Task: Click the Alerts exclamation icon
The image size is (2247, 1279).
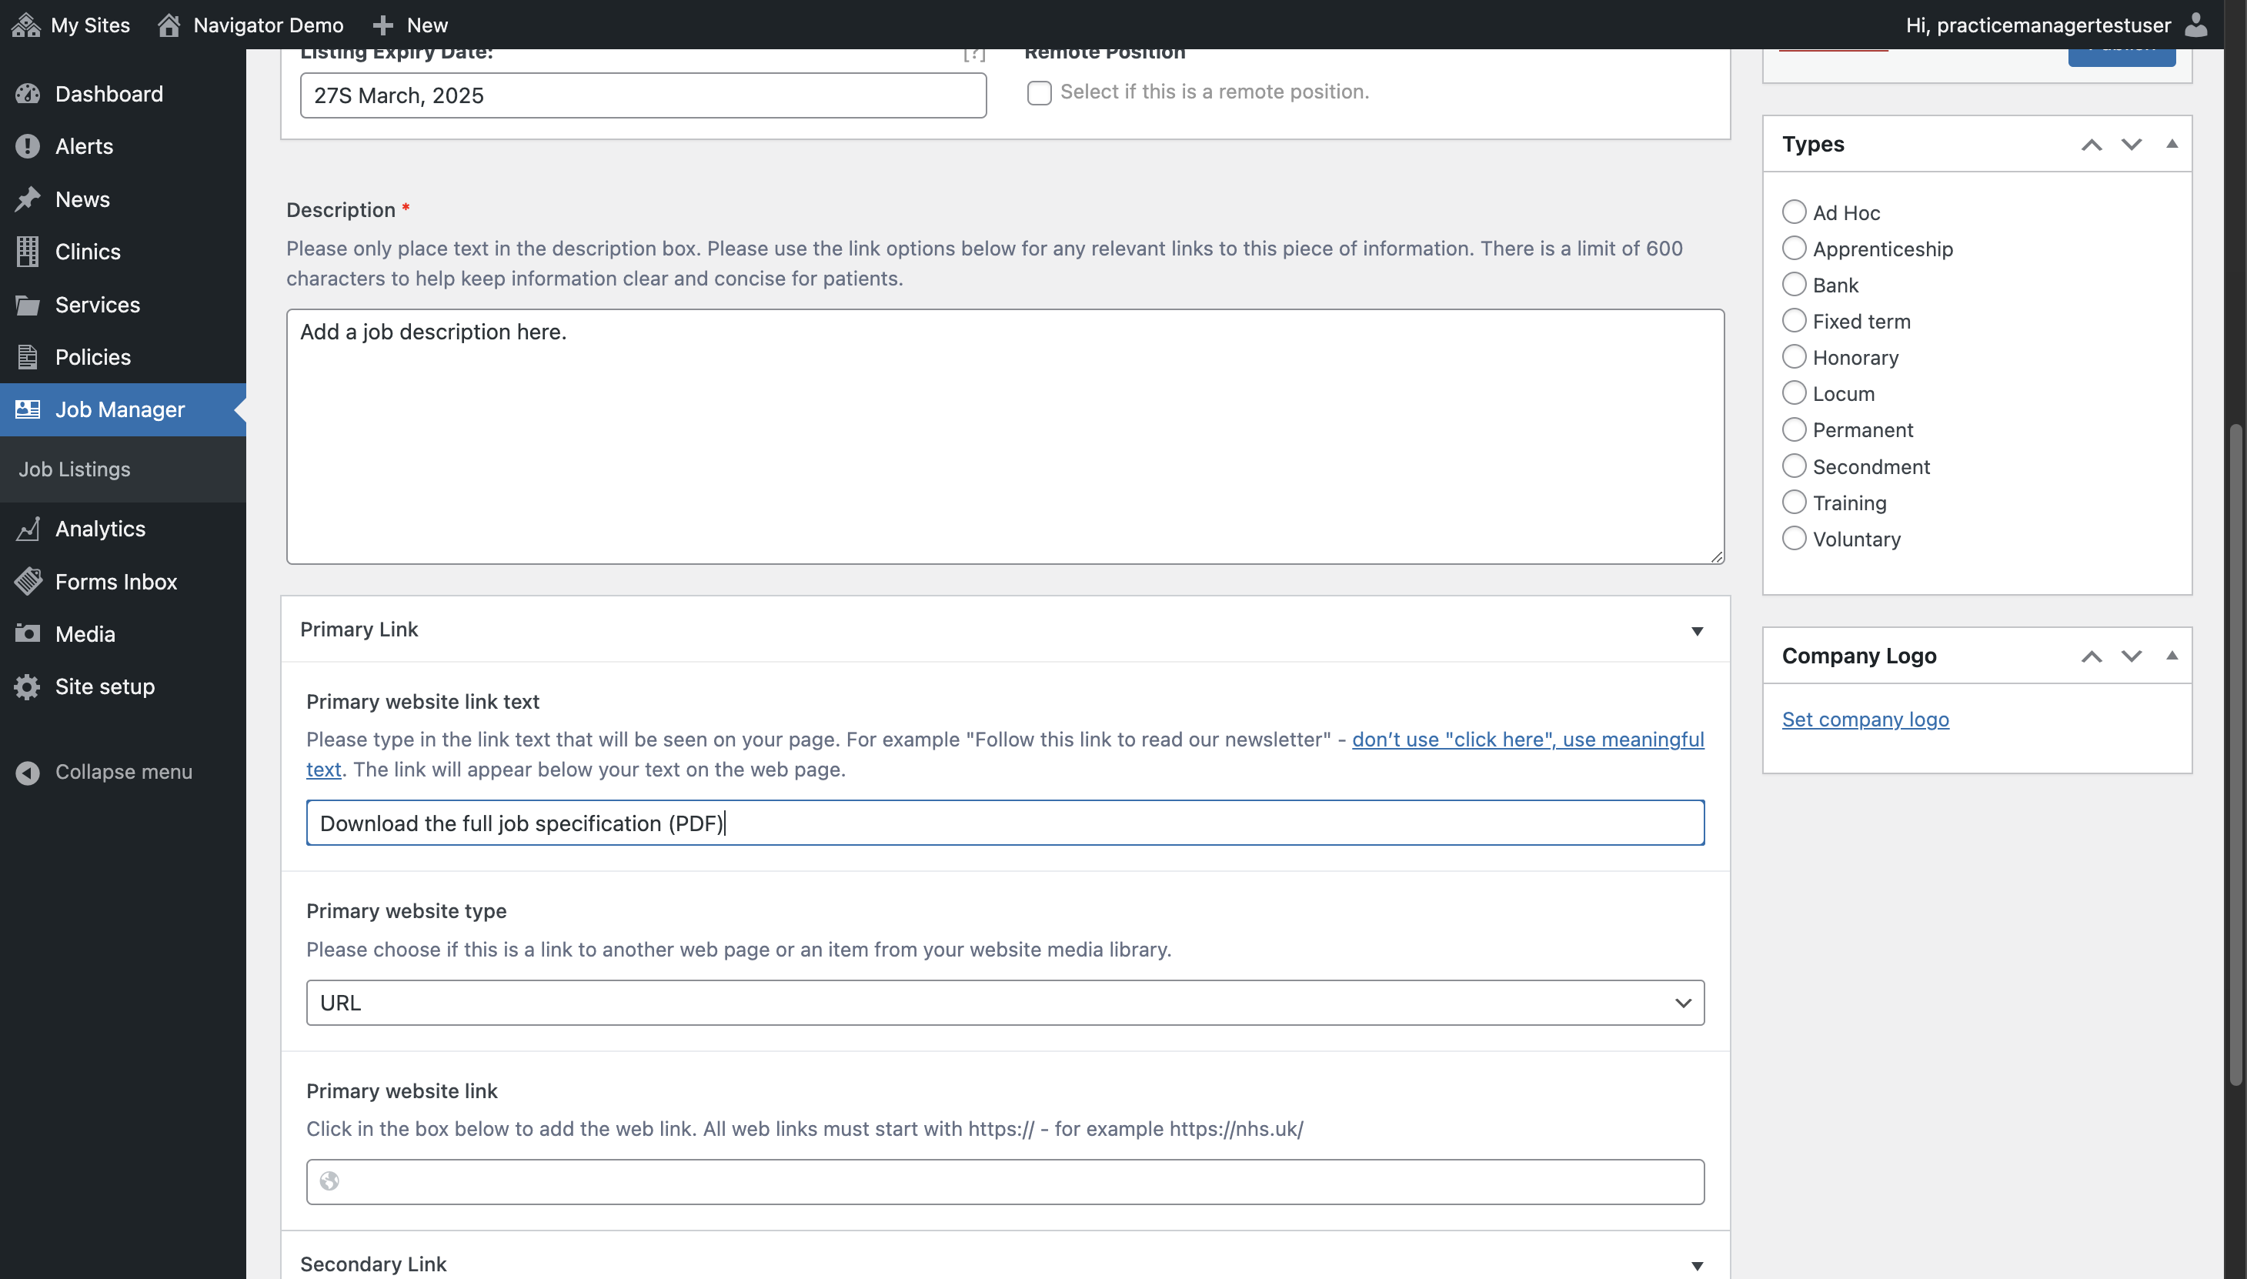Action: click(x=27, y=145)
